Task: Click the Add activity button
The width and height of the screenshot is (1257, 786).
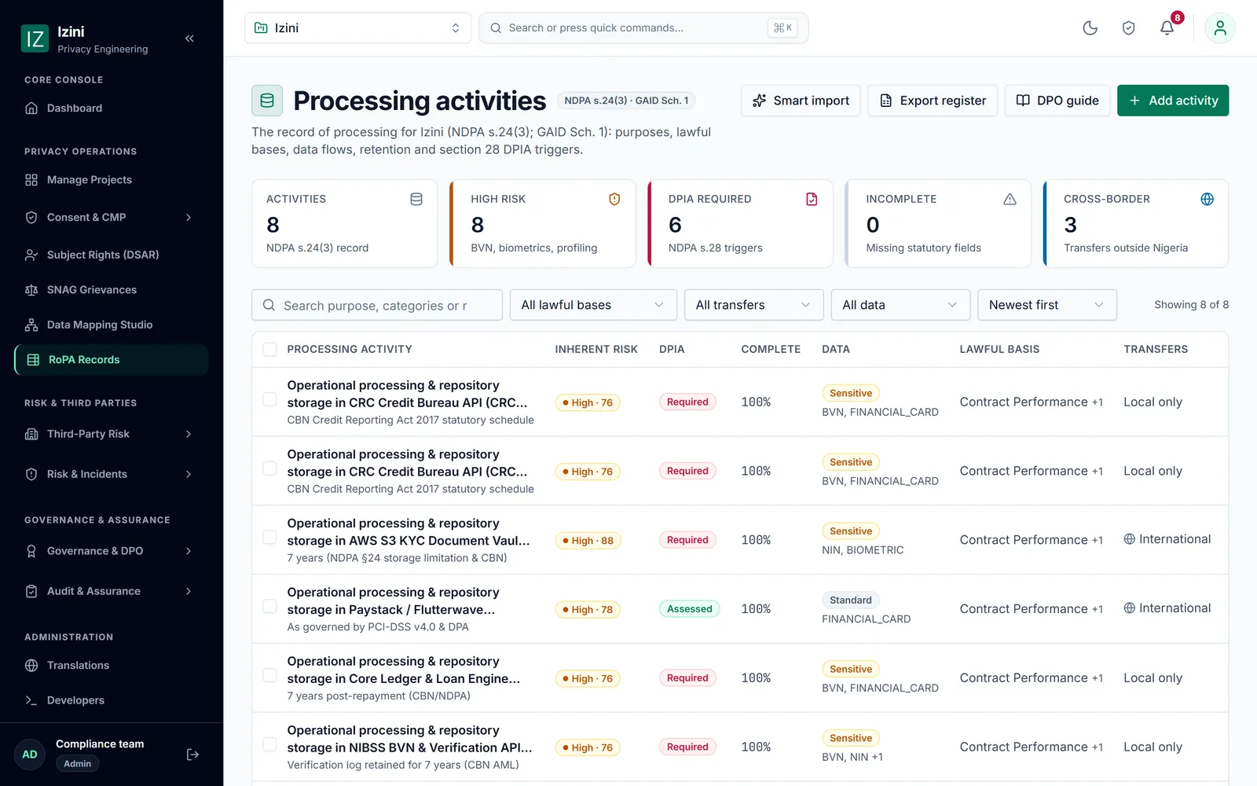Action: coord(1173,101)
